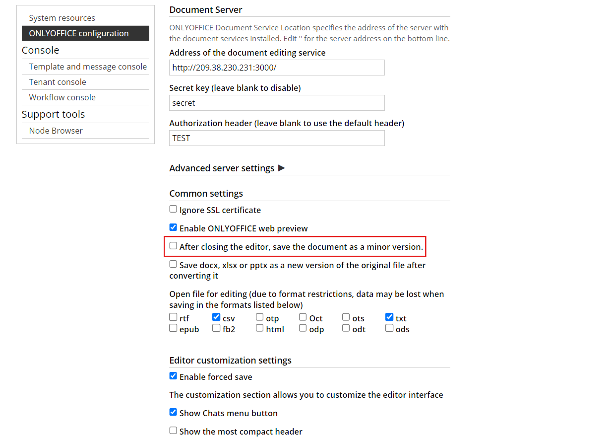Tick the epub format checkbox
The image size is (611, 441).
(173, 328)
